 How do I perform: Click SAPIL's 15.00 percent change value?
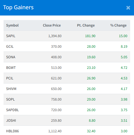click(x=123, y=36)
